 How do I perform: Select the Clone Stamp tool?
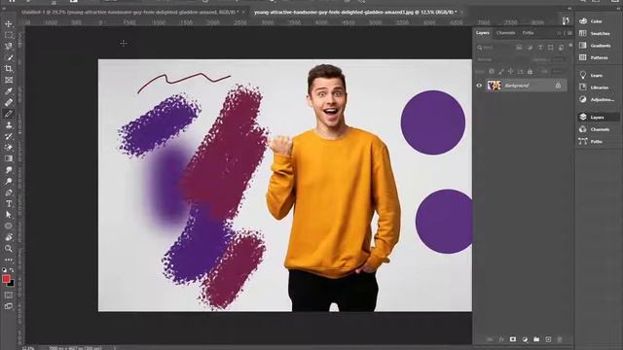(9, 125)
